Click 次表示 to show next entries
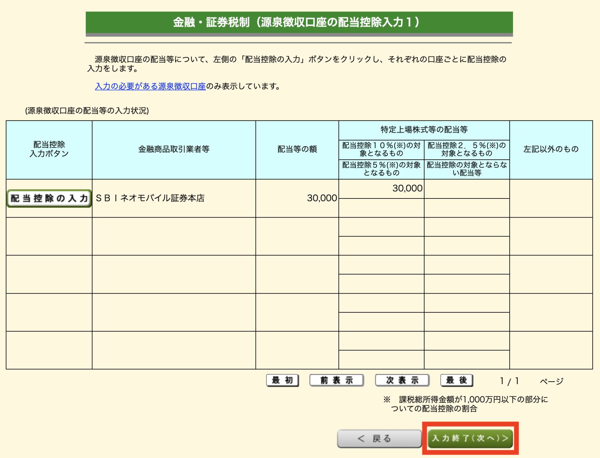 (402, 380)
